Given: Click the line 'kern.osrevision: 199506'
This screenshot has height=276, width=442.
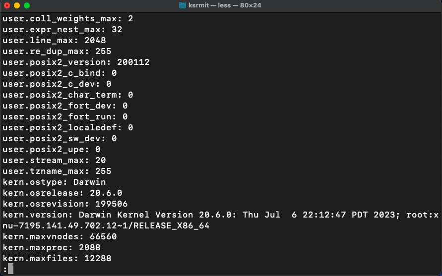Looking at the screenshot, I should click(65, 204).
